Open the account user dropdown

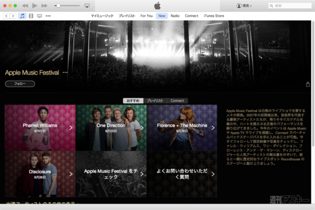coord(244,6)
